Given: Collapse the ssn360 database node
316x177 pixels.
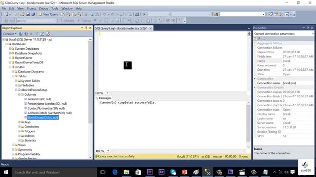Looking at the screenshot, I should pos(10,67).
